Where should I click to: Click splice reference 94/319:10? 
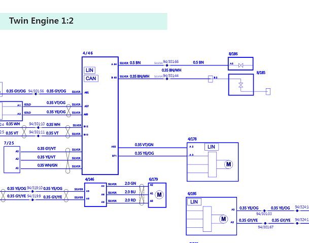click(x=35, y=188)
